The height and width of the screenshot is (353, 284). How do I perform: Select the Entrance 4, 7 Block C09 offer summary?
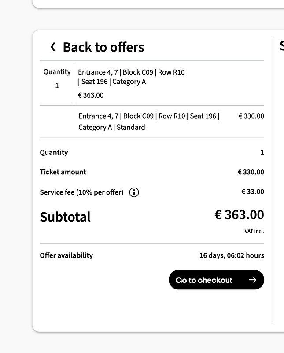point(131,77)
